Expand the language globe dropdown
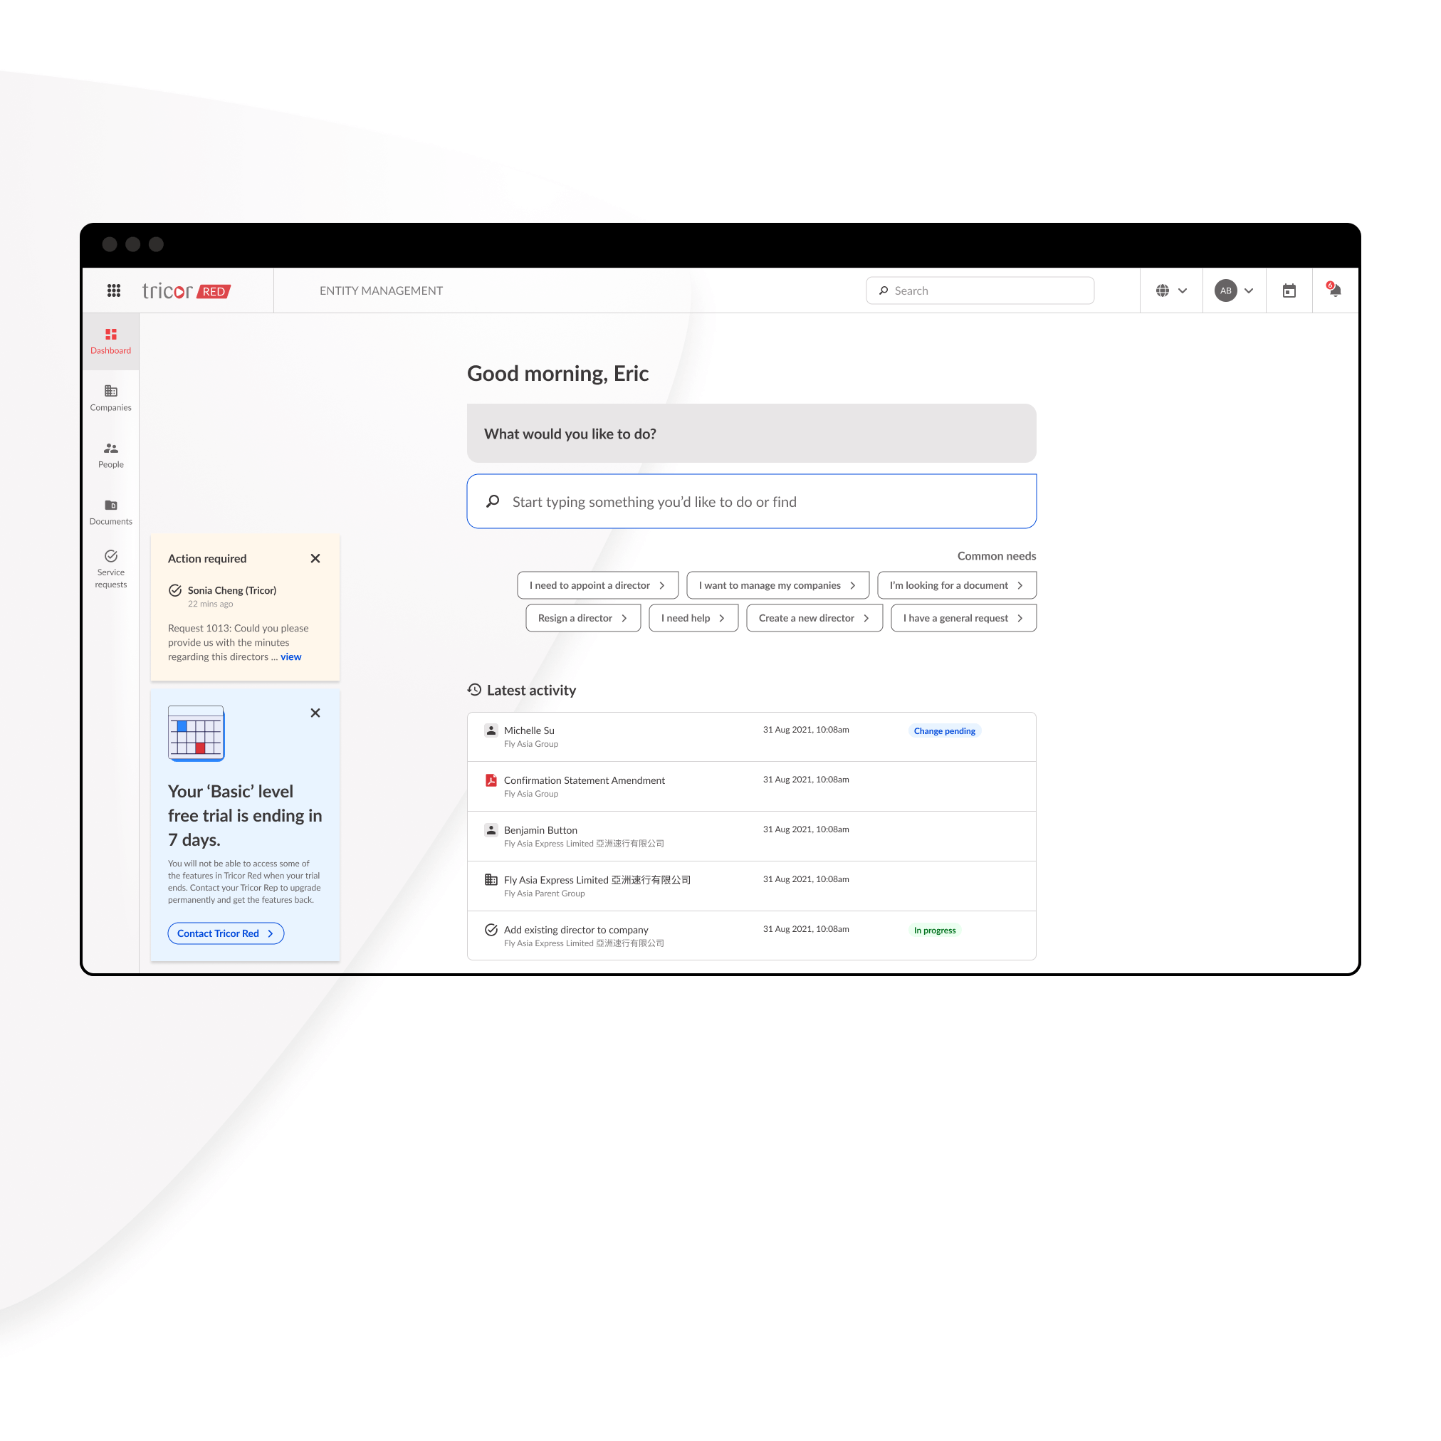 [1171, 290]
